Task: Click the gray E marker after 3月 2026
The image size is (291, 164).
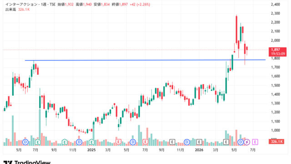Action: point(226,142)
